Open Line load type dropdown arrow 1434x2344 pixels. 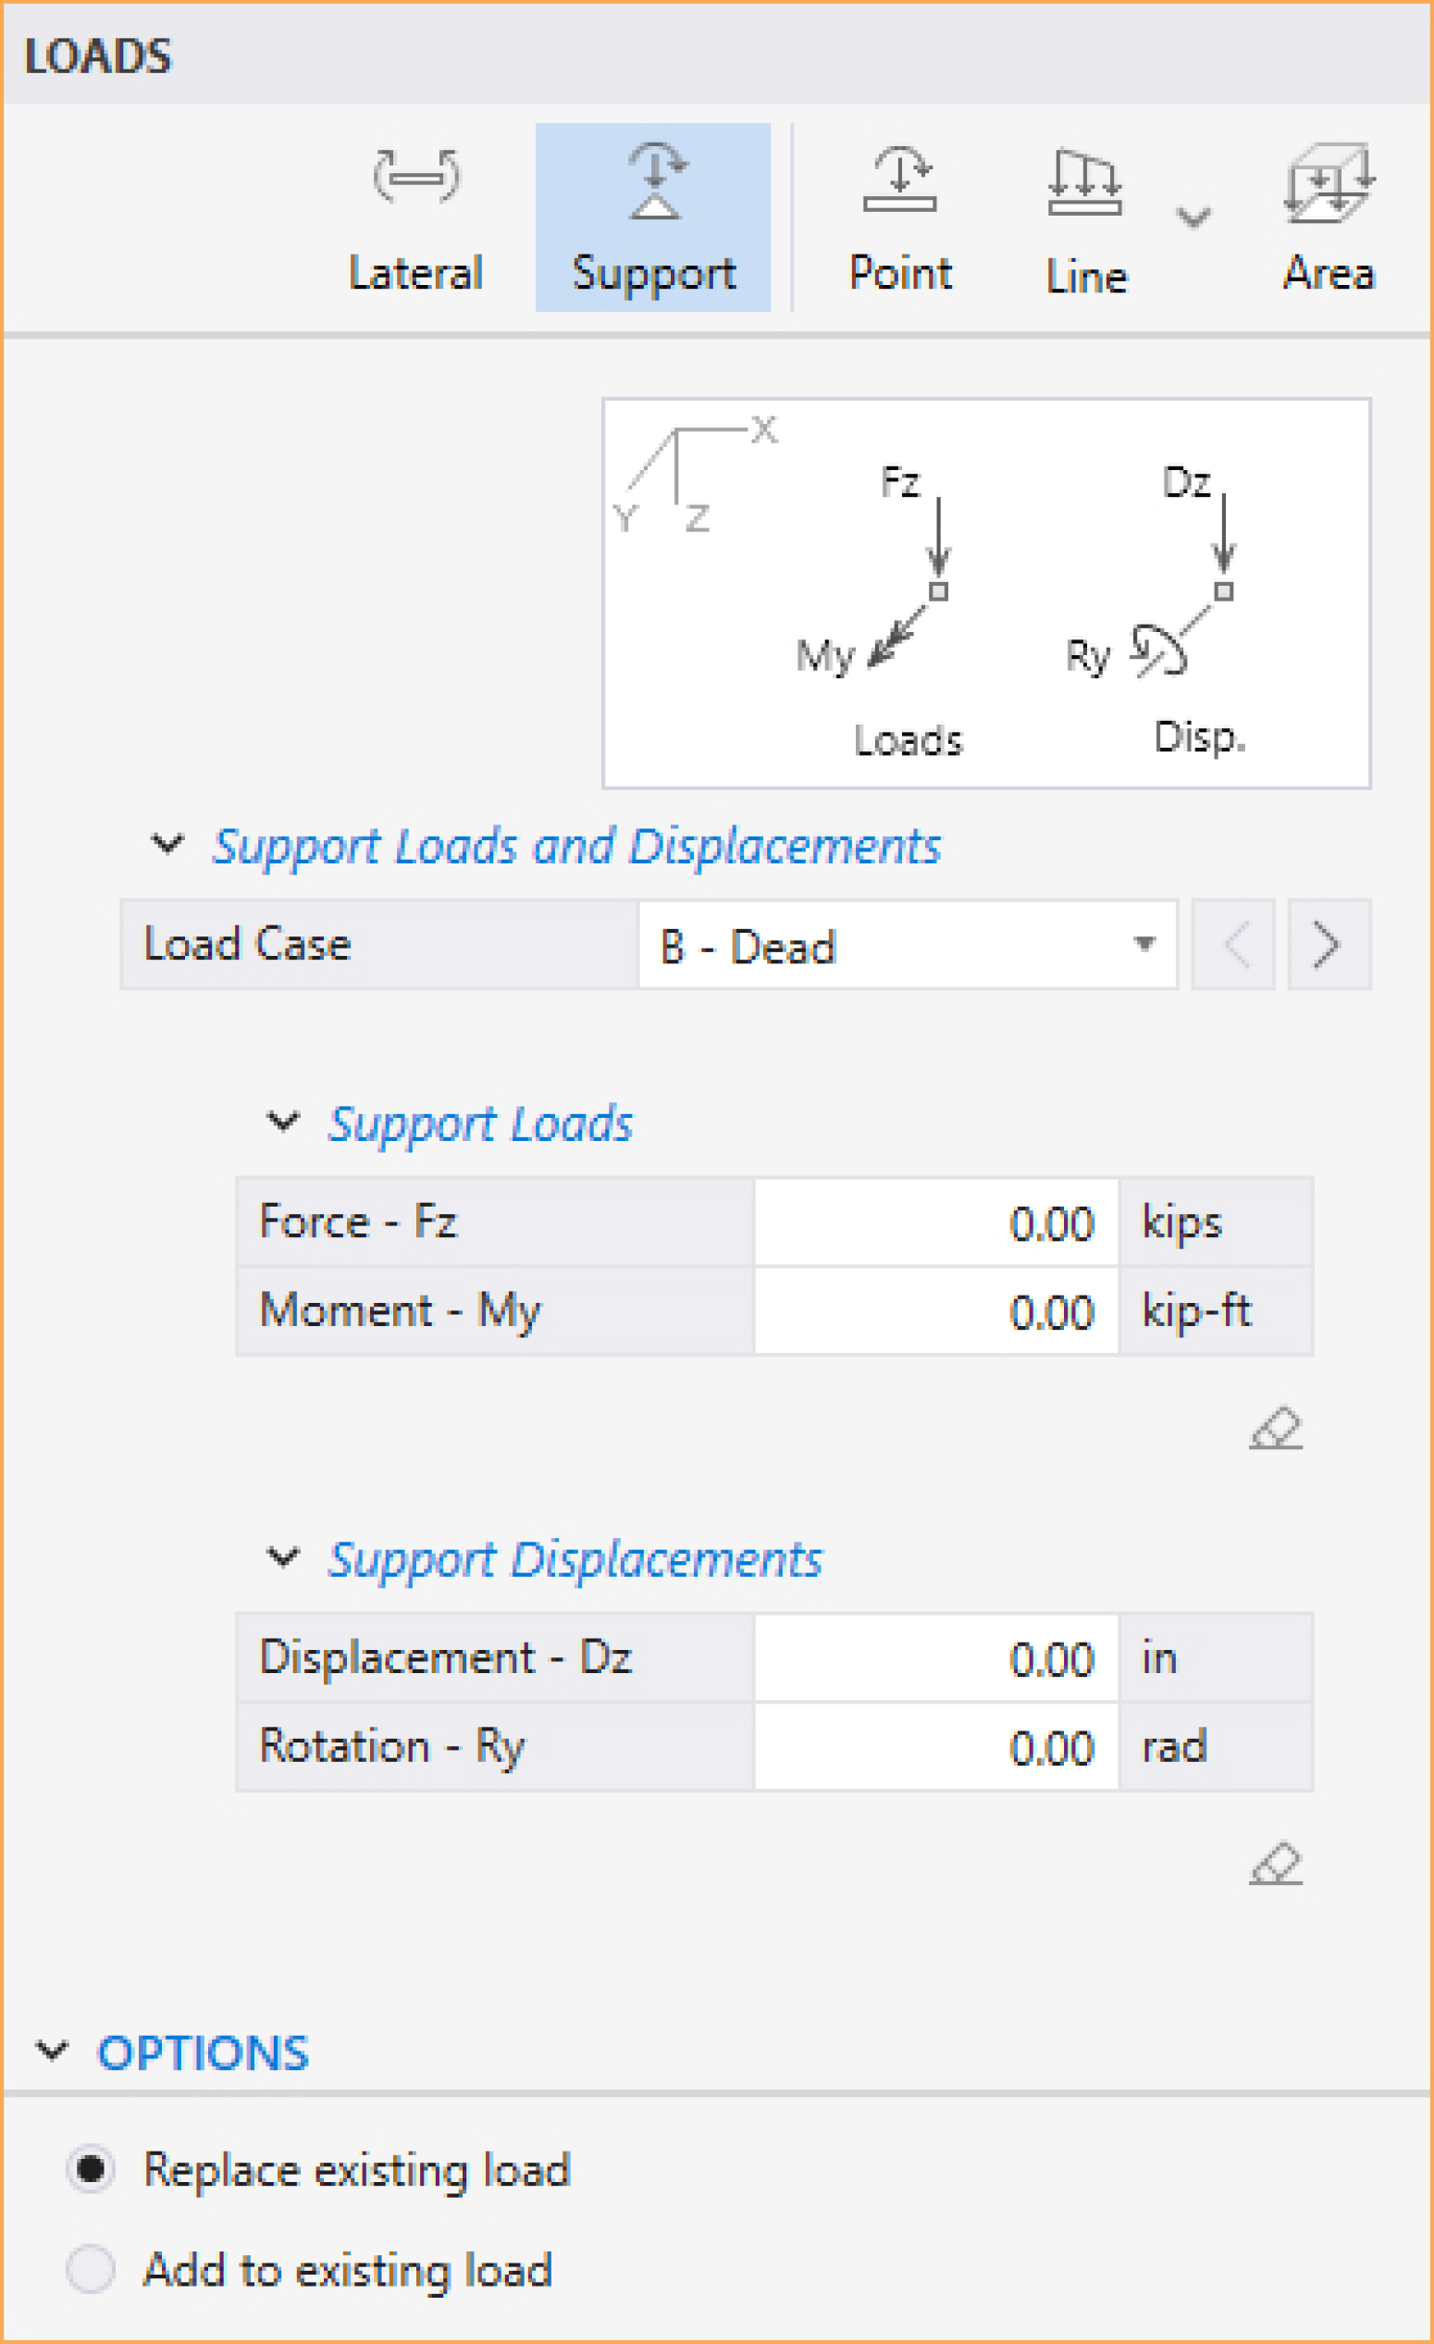(x=1193, y=217)
